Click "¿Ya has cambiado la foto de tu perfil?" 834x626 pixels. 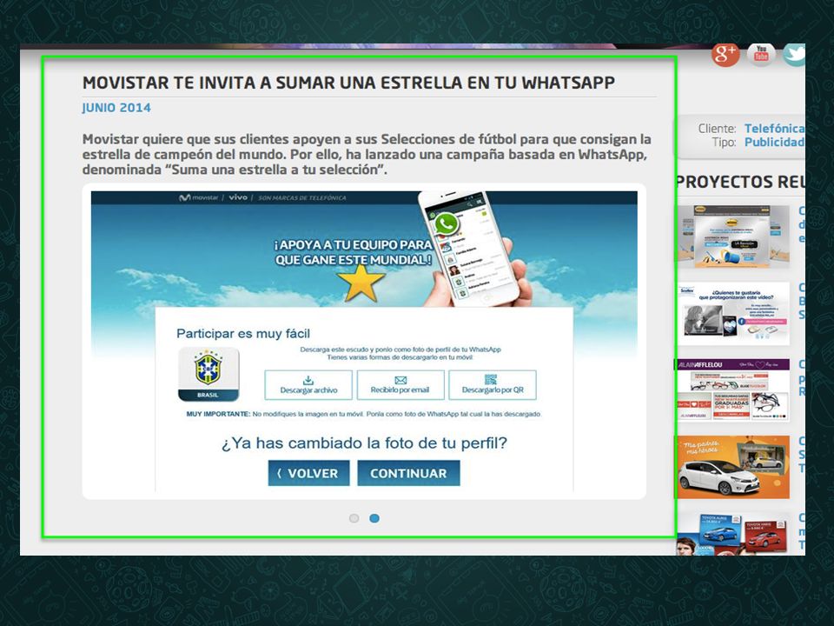[x=364, y=443]
